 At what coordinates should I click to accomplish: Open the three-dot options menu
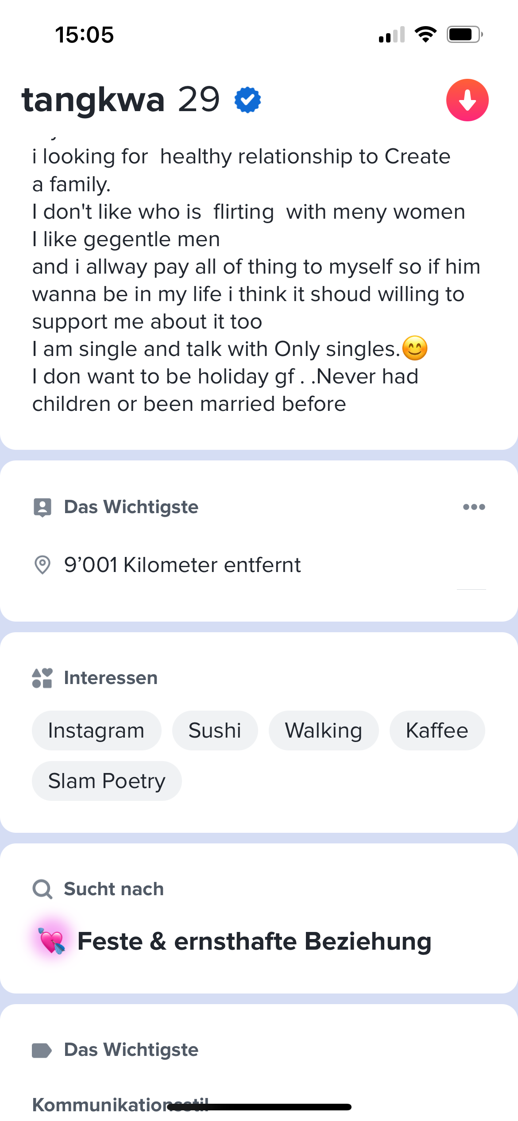(474, 507)
